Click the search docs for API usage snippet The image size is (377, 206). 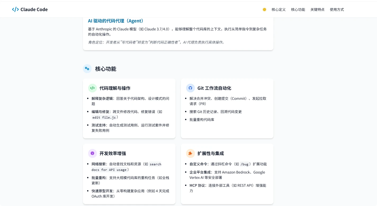[127, 167]
